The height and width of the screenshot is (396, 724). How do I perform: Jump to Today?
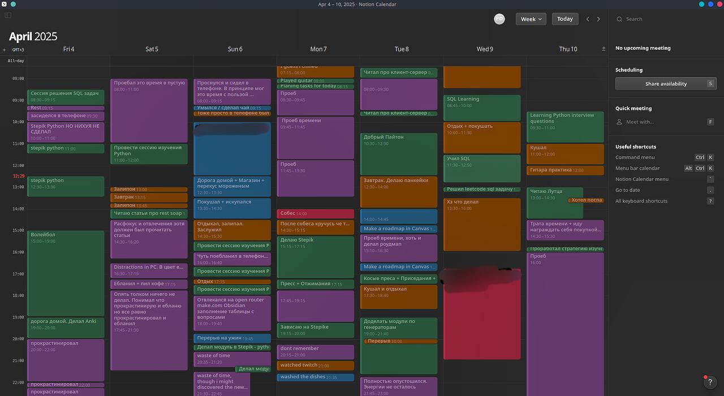564,19
